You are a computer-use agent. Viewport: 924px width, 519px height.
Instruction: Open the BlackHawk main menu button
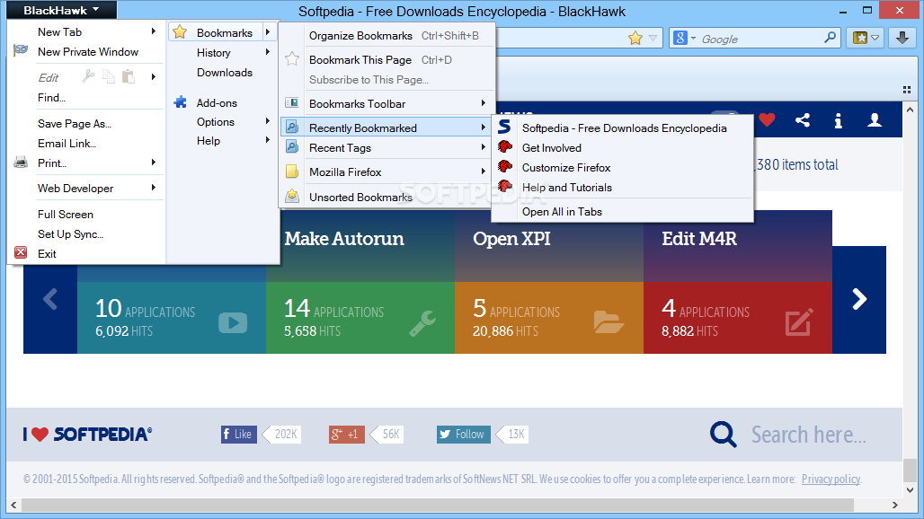click(61, 10)
